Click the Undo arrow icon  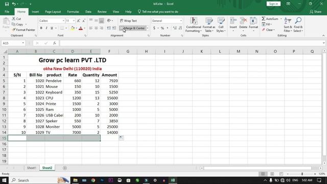(14, 4)
